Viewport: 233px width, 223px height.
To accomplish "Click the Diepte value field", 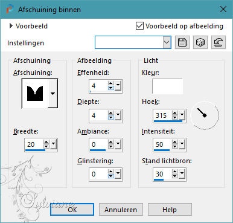I will point(98,115).
